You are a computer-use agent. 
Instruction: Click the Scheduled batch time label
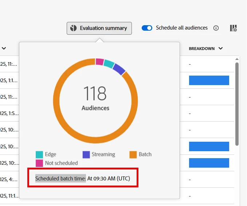tap(60, 179)
